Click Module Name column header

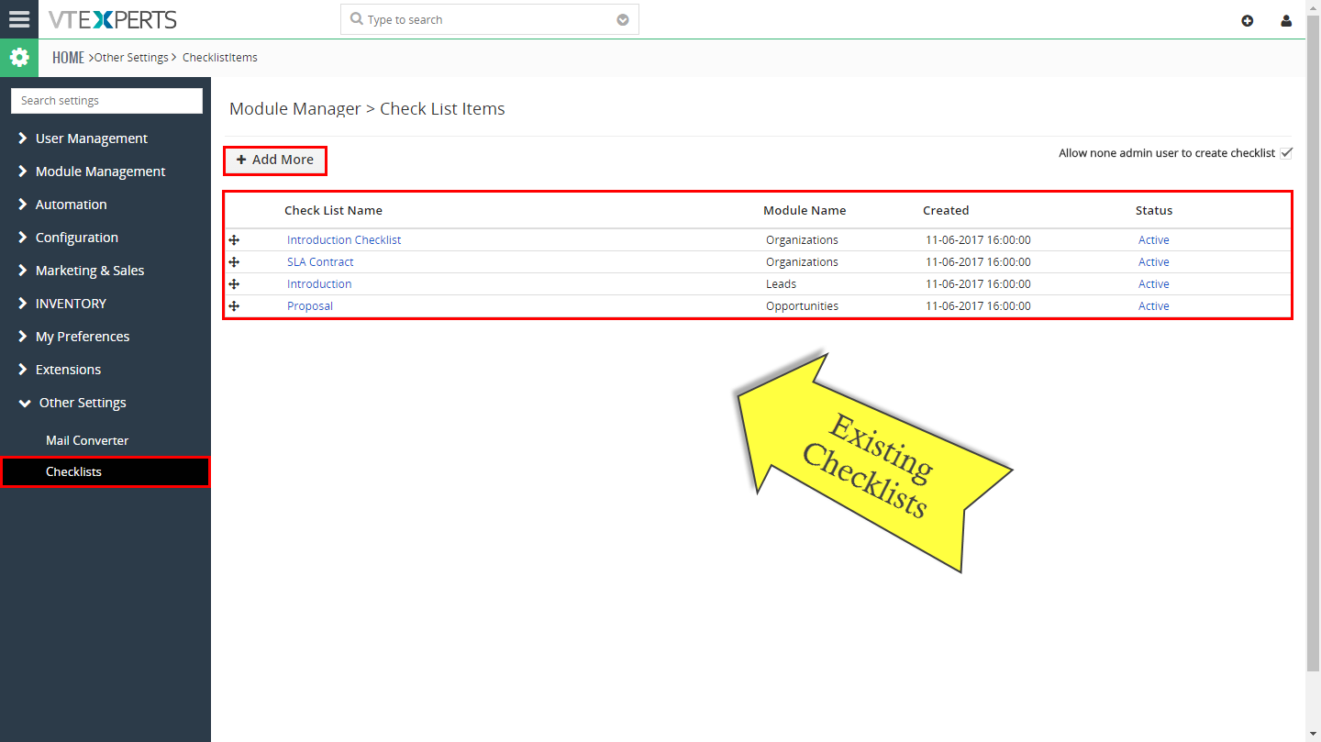point(805,210)
